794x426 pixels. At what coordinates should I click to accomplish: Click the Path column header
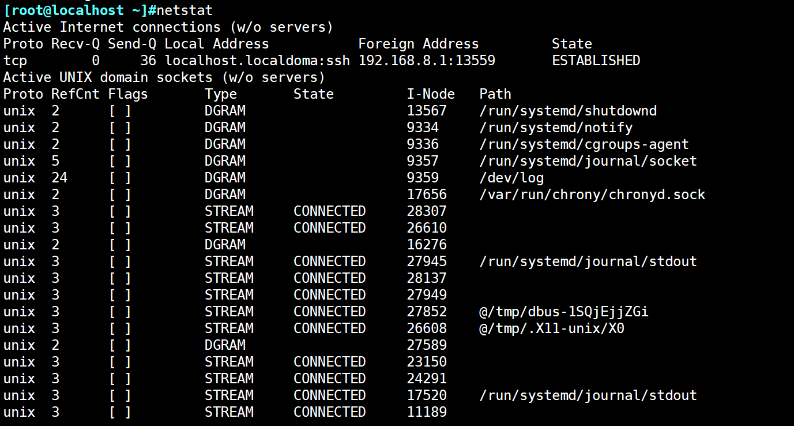495,94
